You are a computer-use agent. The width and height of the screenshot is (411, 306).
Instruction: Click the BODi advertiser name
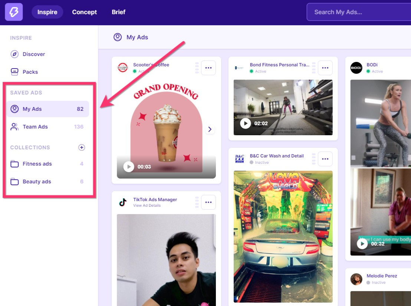tap(372, 65)
